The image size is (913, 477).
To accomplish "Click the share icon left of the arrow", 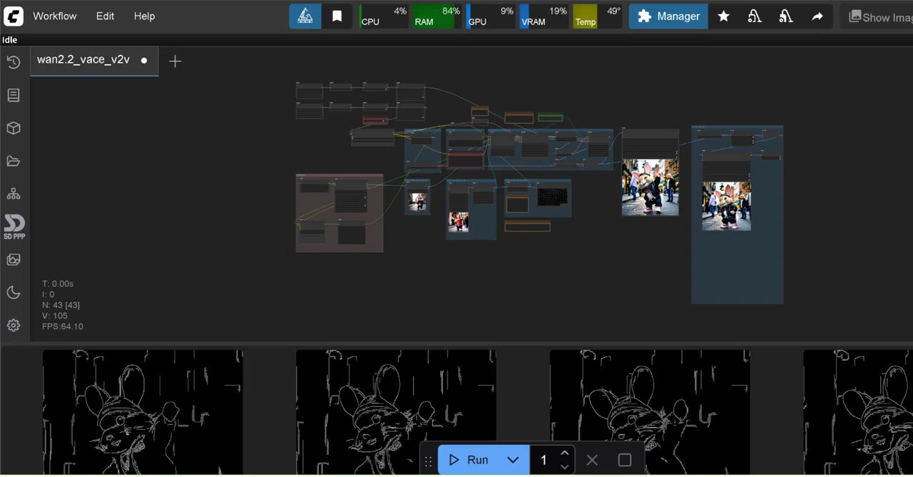I will 786,16.
